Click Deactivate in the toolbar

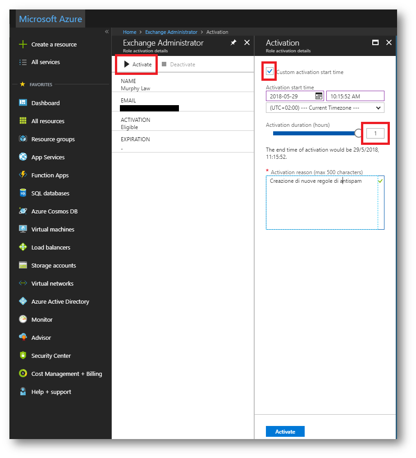pos(178,64)
